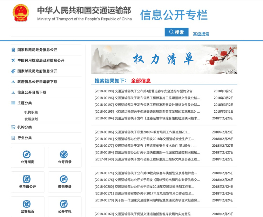Screen dimensions: 263x217
Task: Click download icon beside 政府信息公开申请表下载
Action: point(13,81)
